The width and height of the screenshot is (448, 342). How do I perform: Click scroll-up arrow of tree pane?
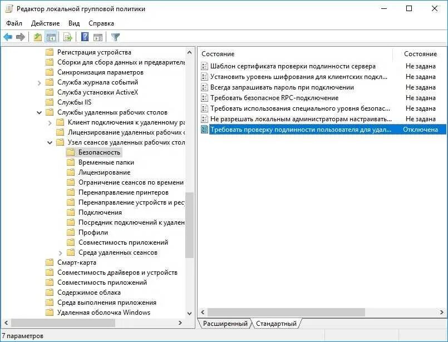(x=189, y=52)
